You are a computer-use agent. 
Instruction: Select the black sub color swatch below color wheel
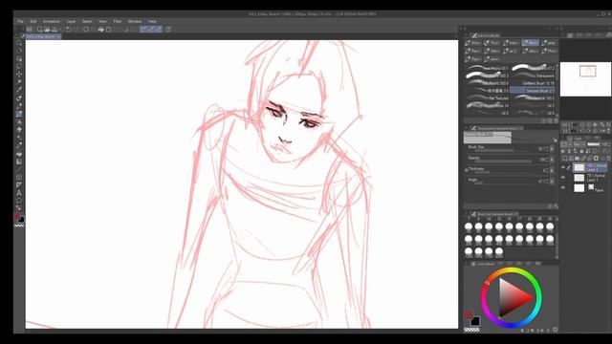click(475, 321)
